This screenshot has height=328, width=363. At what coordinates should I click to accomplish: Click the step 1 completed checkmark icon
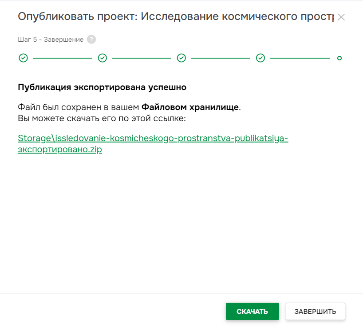pyautogui.click(x=23, y=58)
